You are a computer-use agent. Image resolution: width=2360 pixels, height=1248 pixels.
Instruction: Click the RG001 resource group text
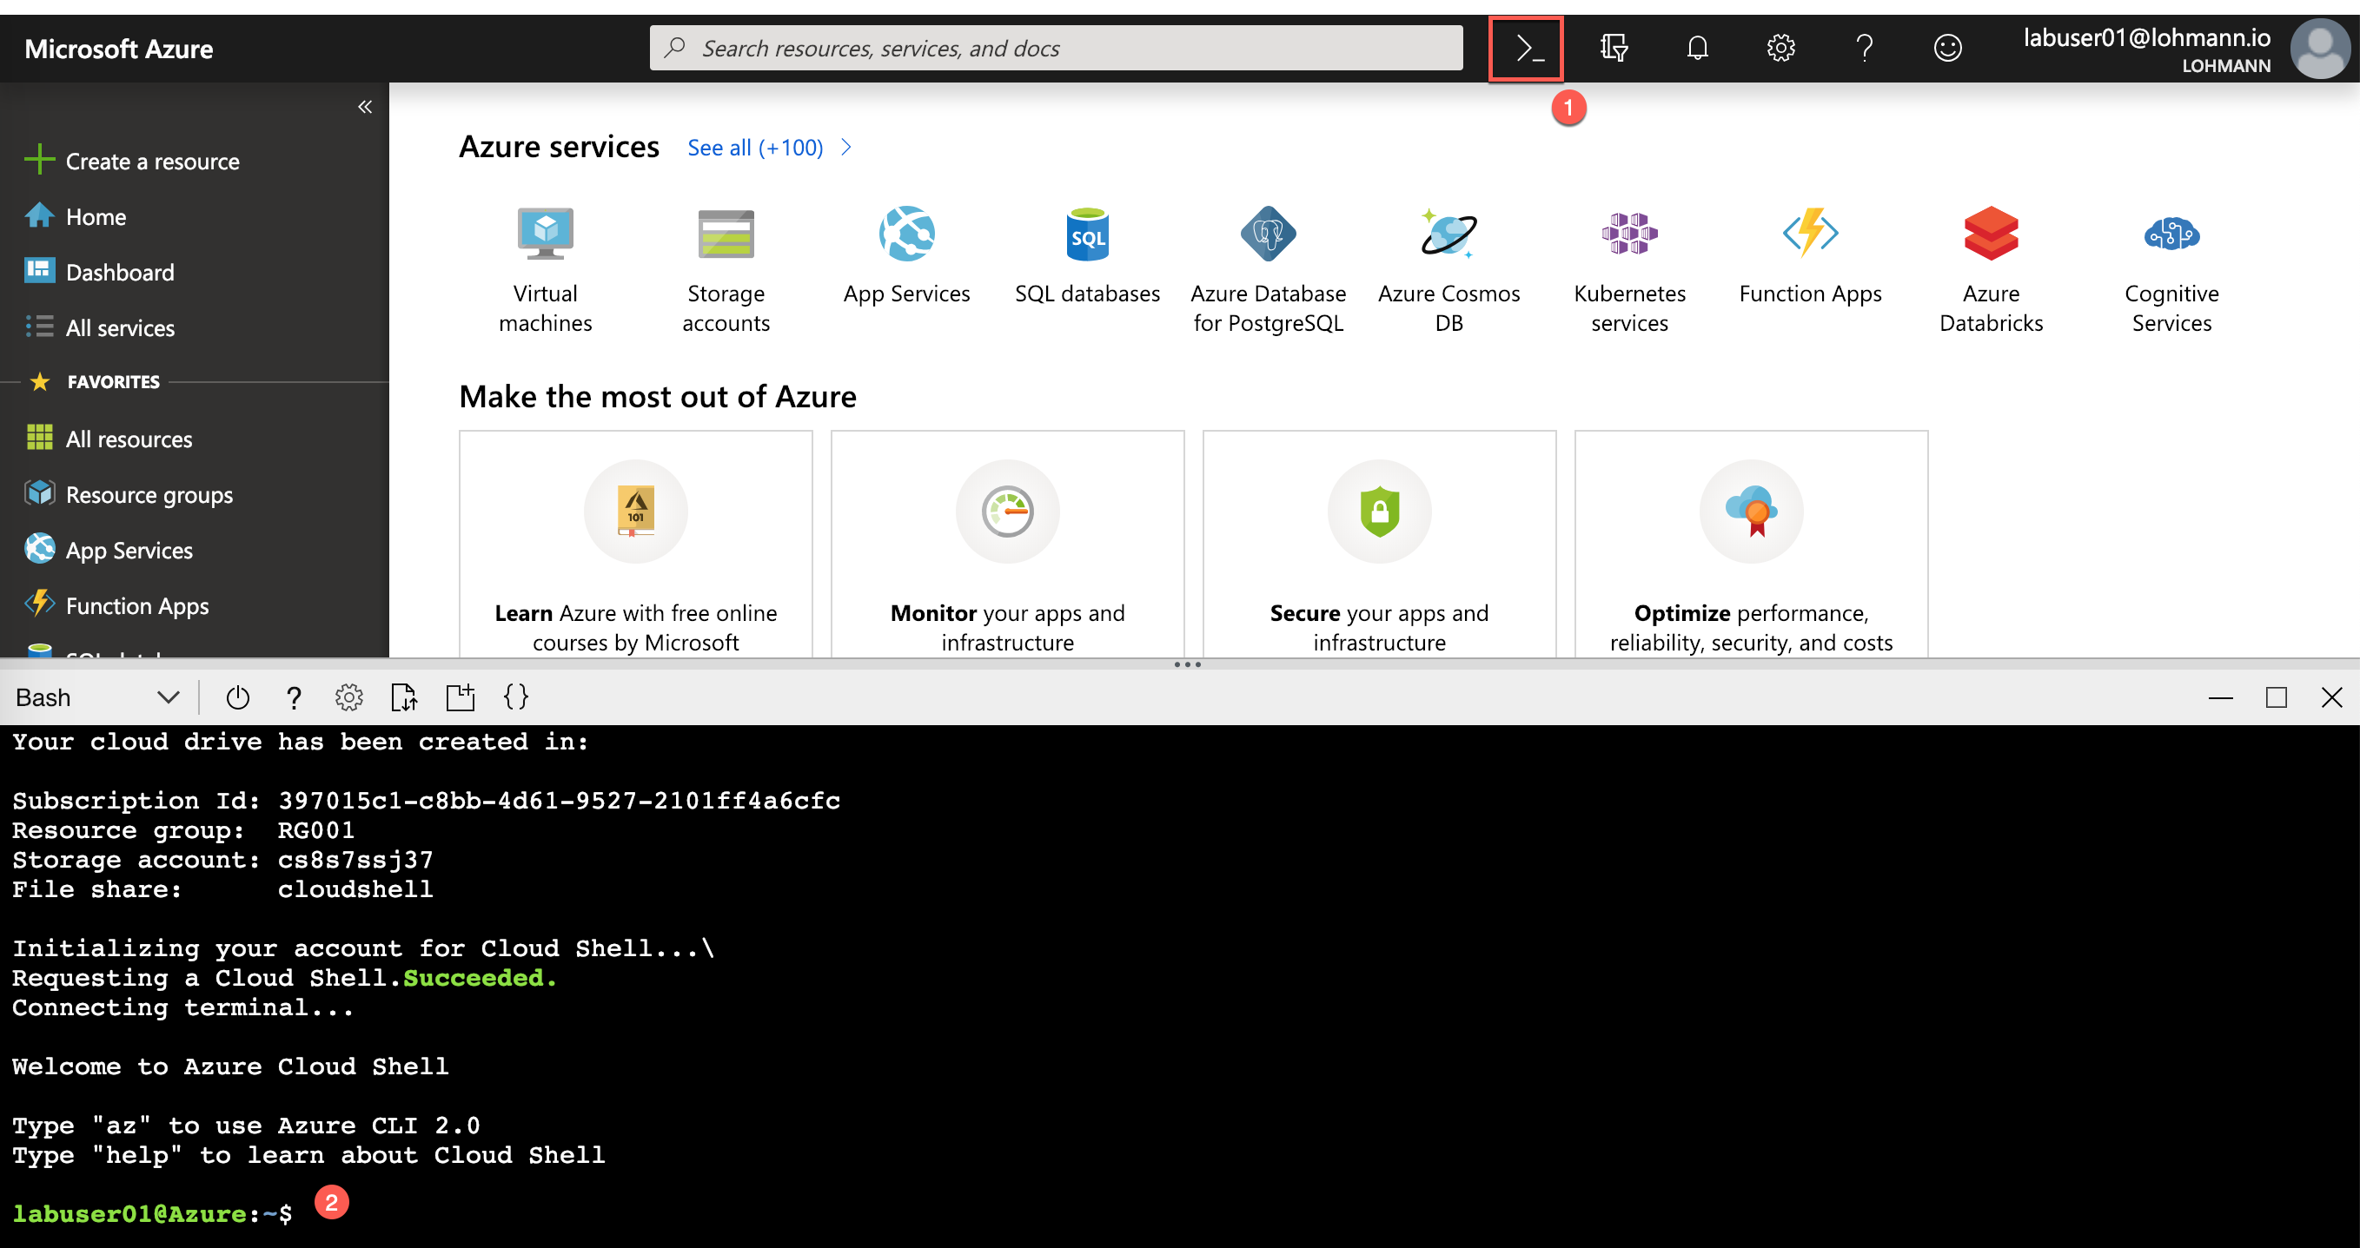[x=316, y=829]
